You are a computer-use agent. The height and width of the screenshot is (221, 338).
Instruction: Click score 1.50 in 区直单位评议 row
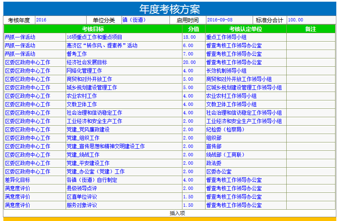click(194, 197)
